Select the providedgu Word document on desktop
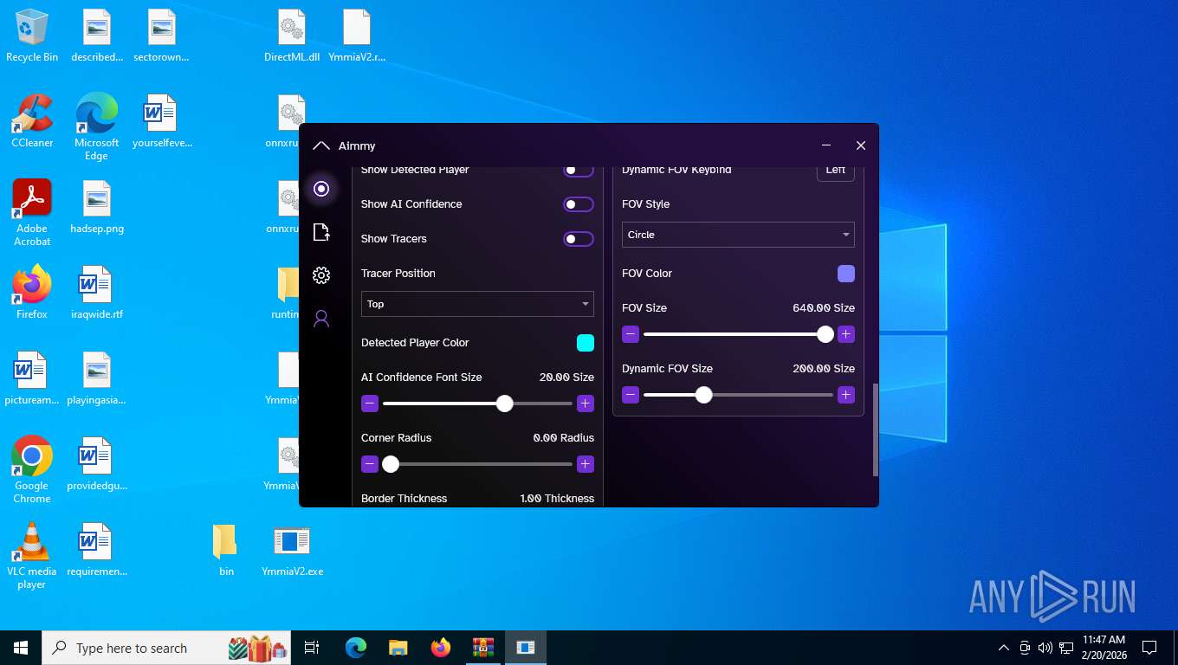Viewport: 1178px width, 665px height. point(97,464)
